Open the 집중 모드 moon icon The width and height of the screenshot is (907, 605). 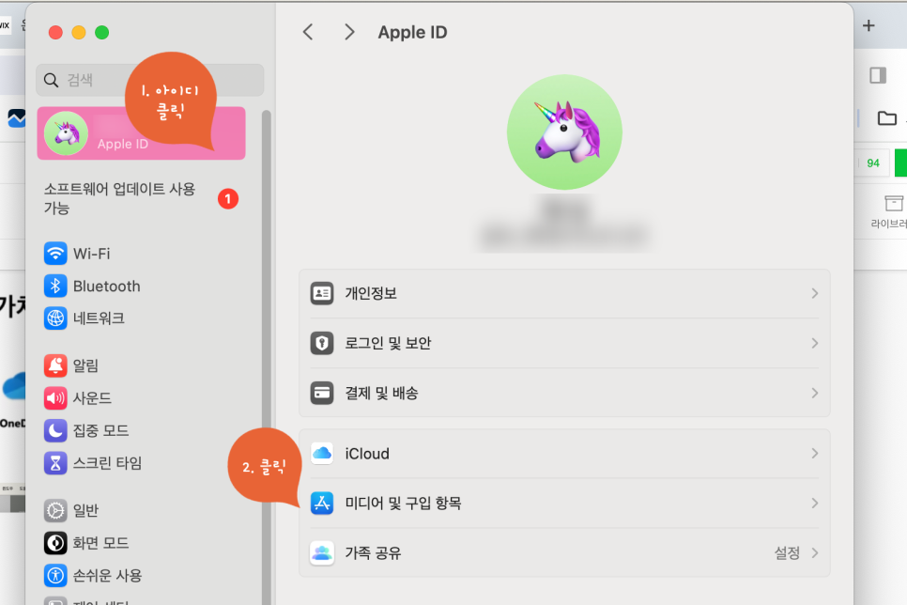[x=55, y=431]
